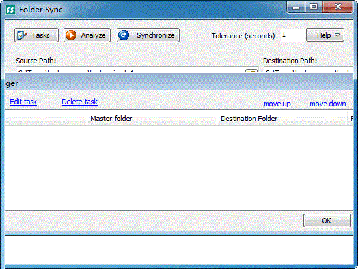Viewport: 358px width, 269px height.
Task: Click the move up link
Action: click(x=277, y=104)
